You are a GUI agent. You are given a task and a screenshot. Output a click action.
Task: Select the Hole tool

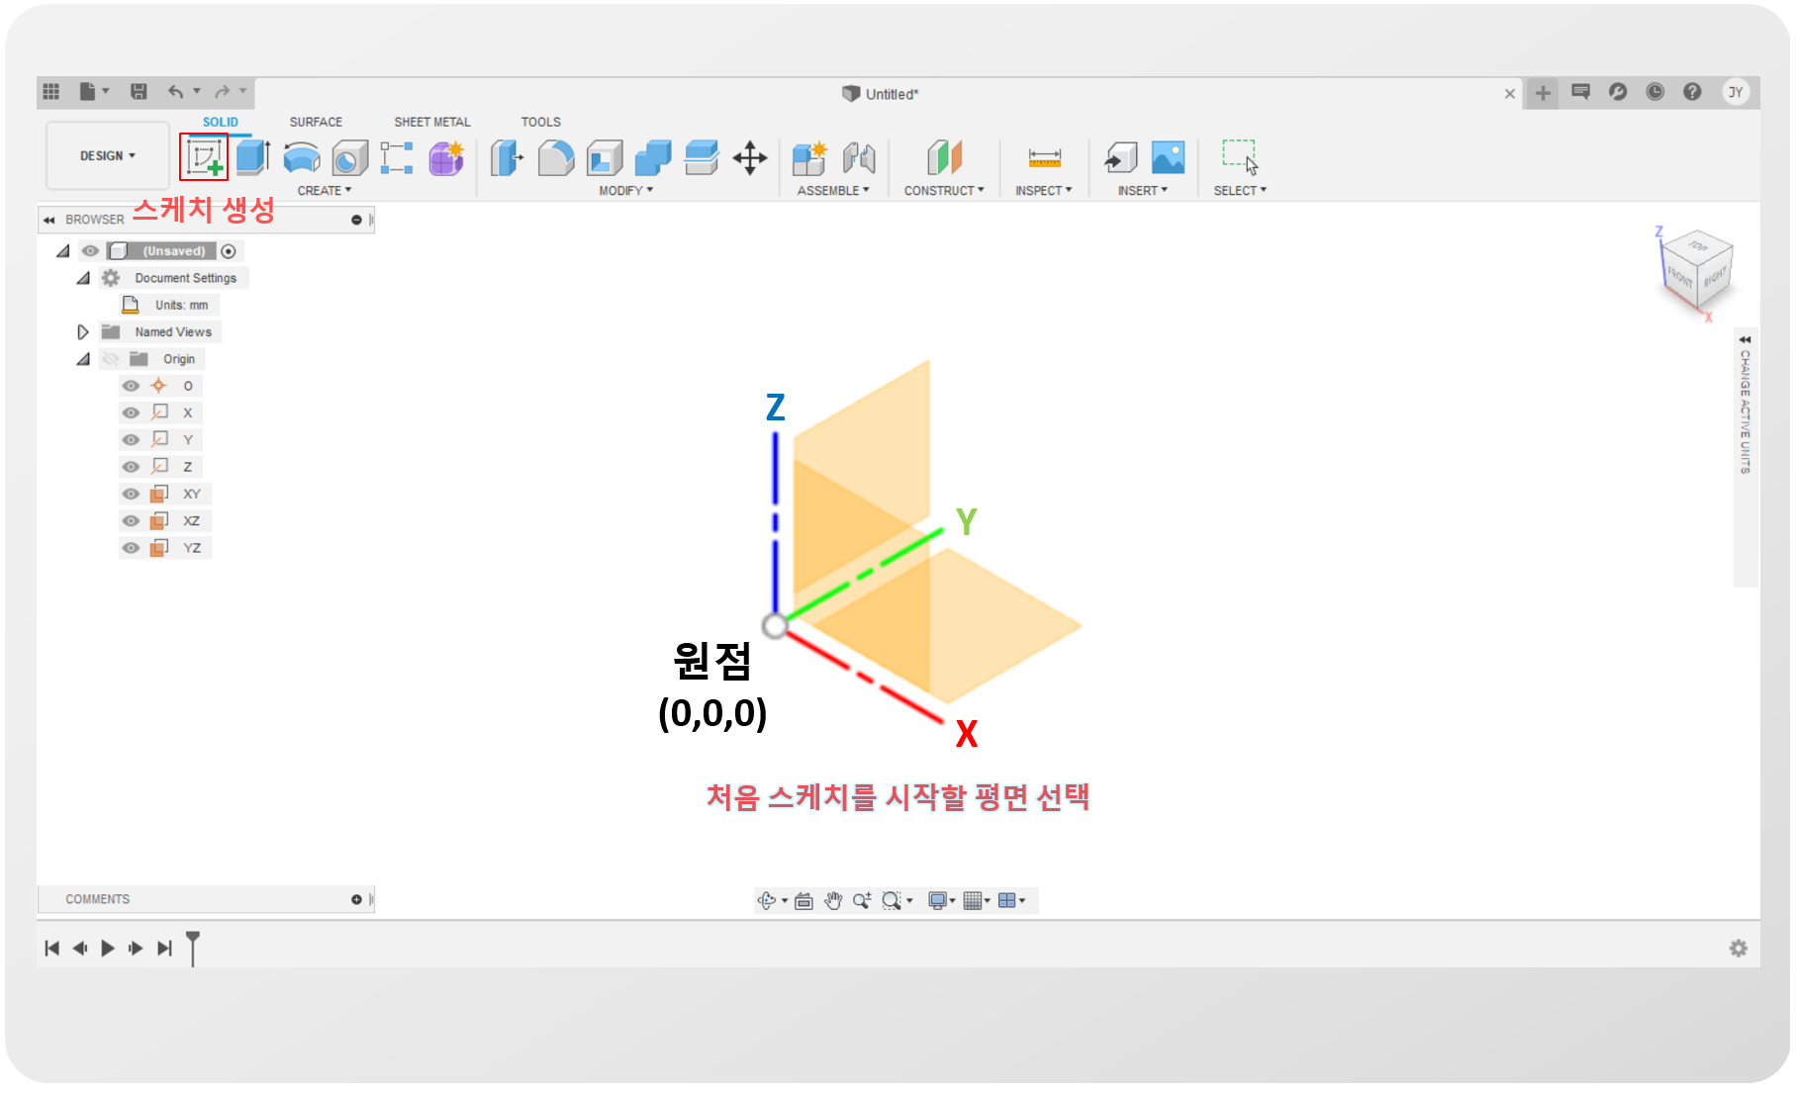pos(349,157)
